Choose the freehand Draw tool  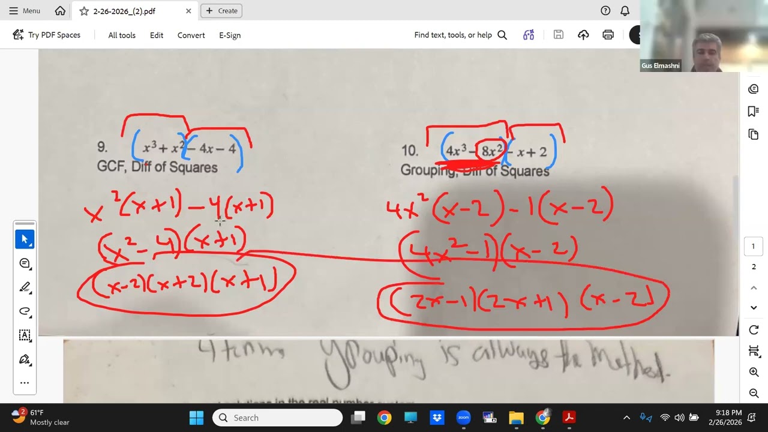click(x=25, y=311)
